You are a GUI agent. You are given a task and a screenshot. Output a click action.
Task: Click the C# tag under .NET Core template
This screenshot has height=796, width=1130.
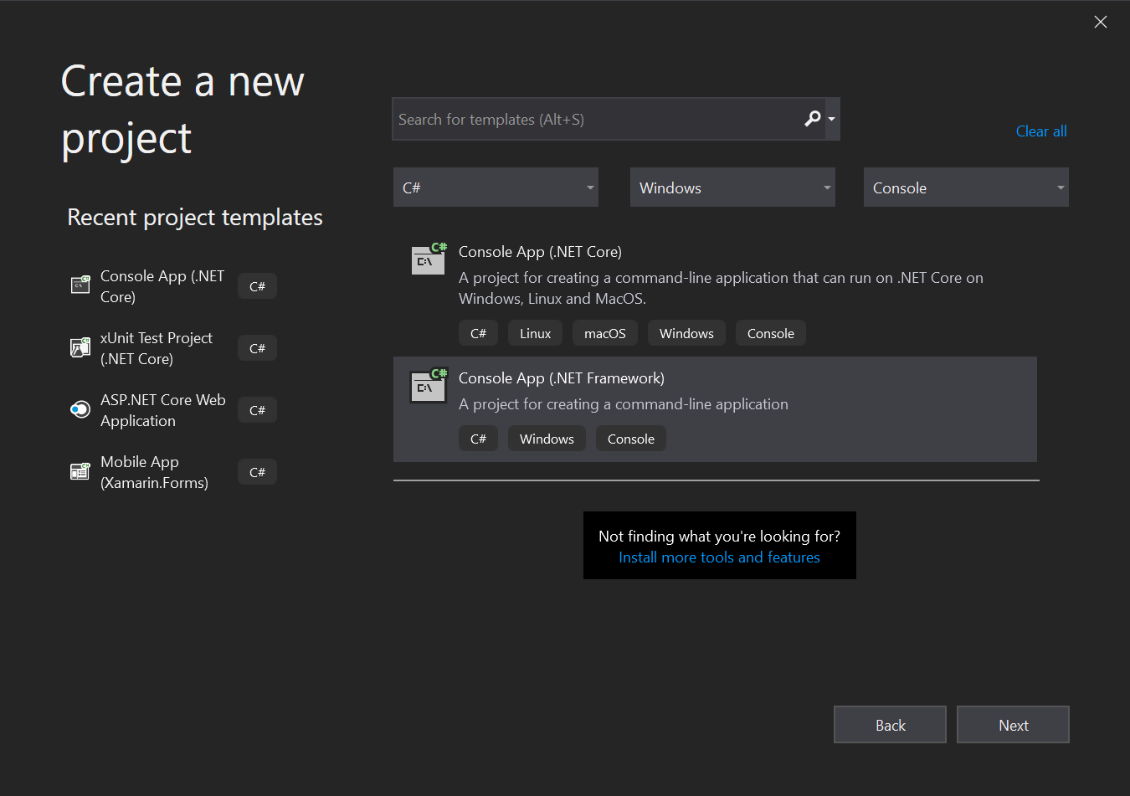click(x=478, y=333)
